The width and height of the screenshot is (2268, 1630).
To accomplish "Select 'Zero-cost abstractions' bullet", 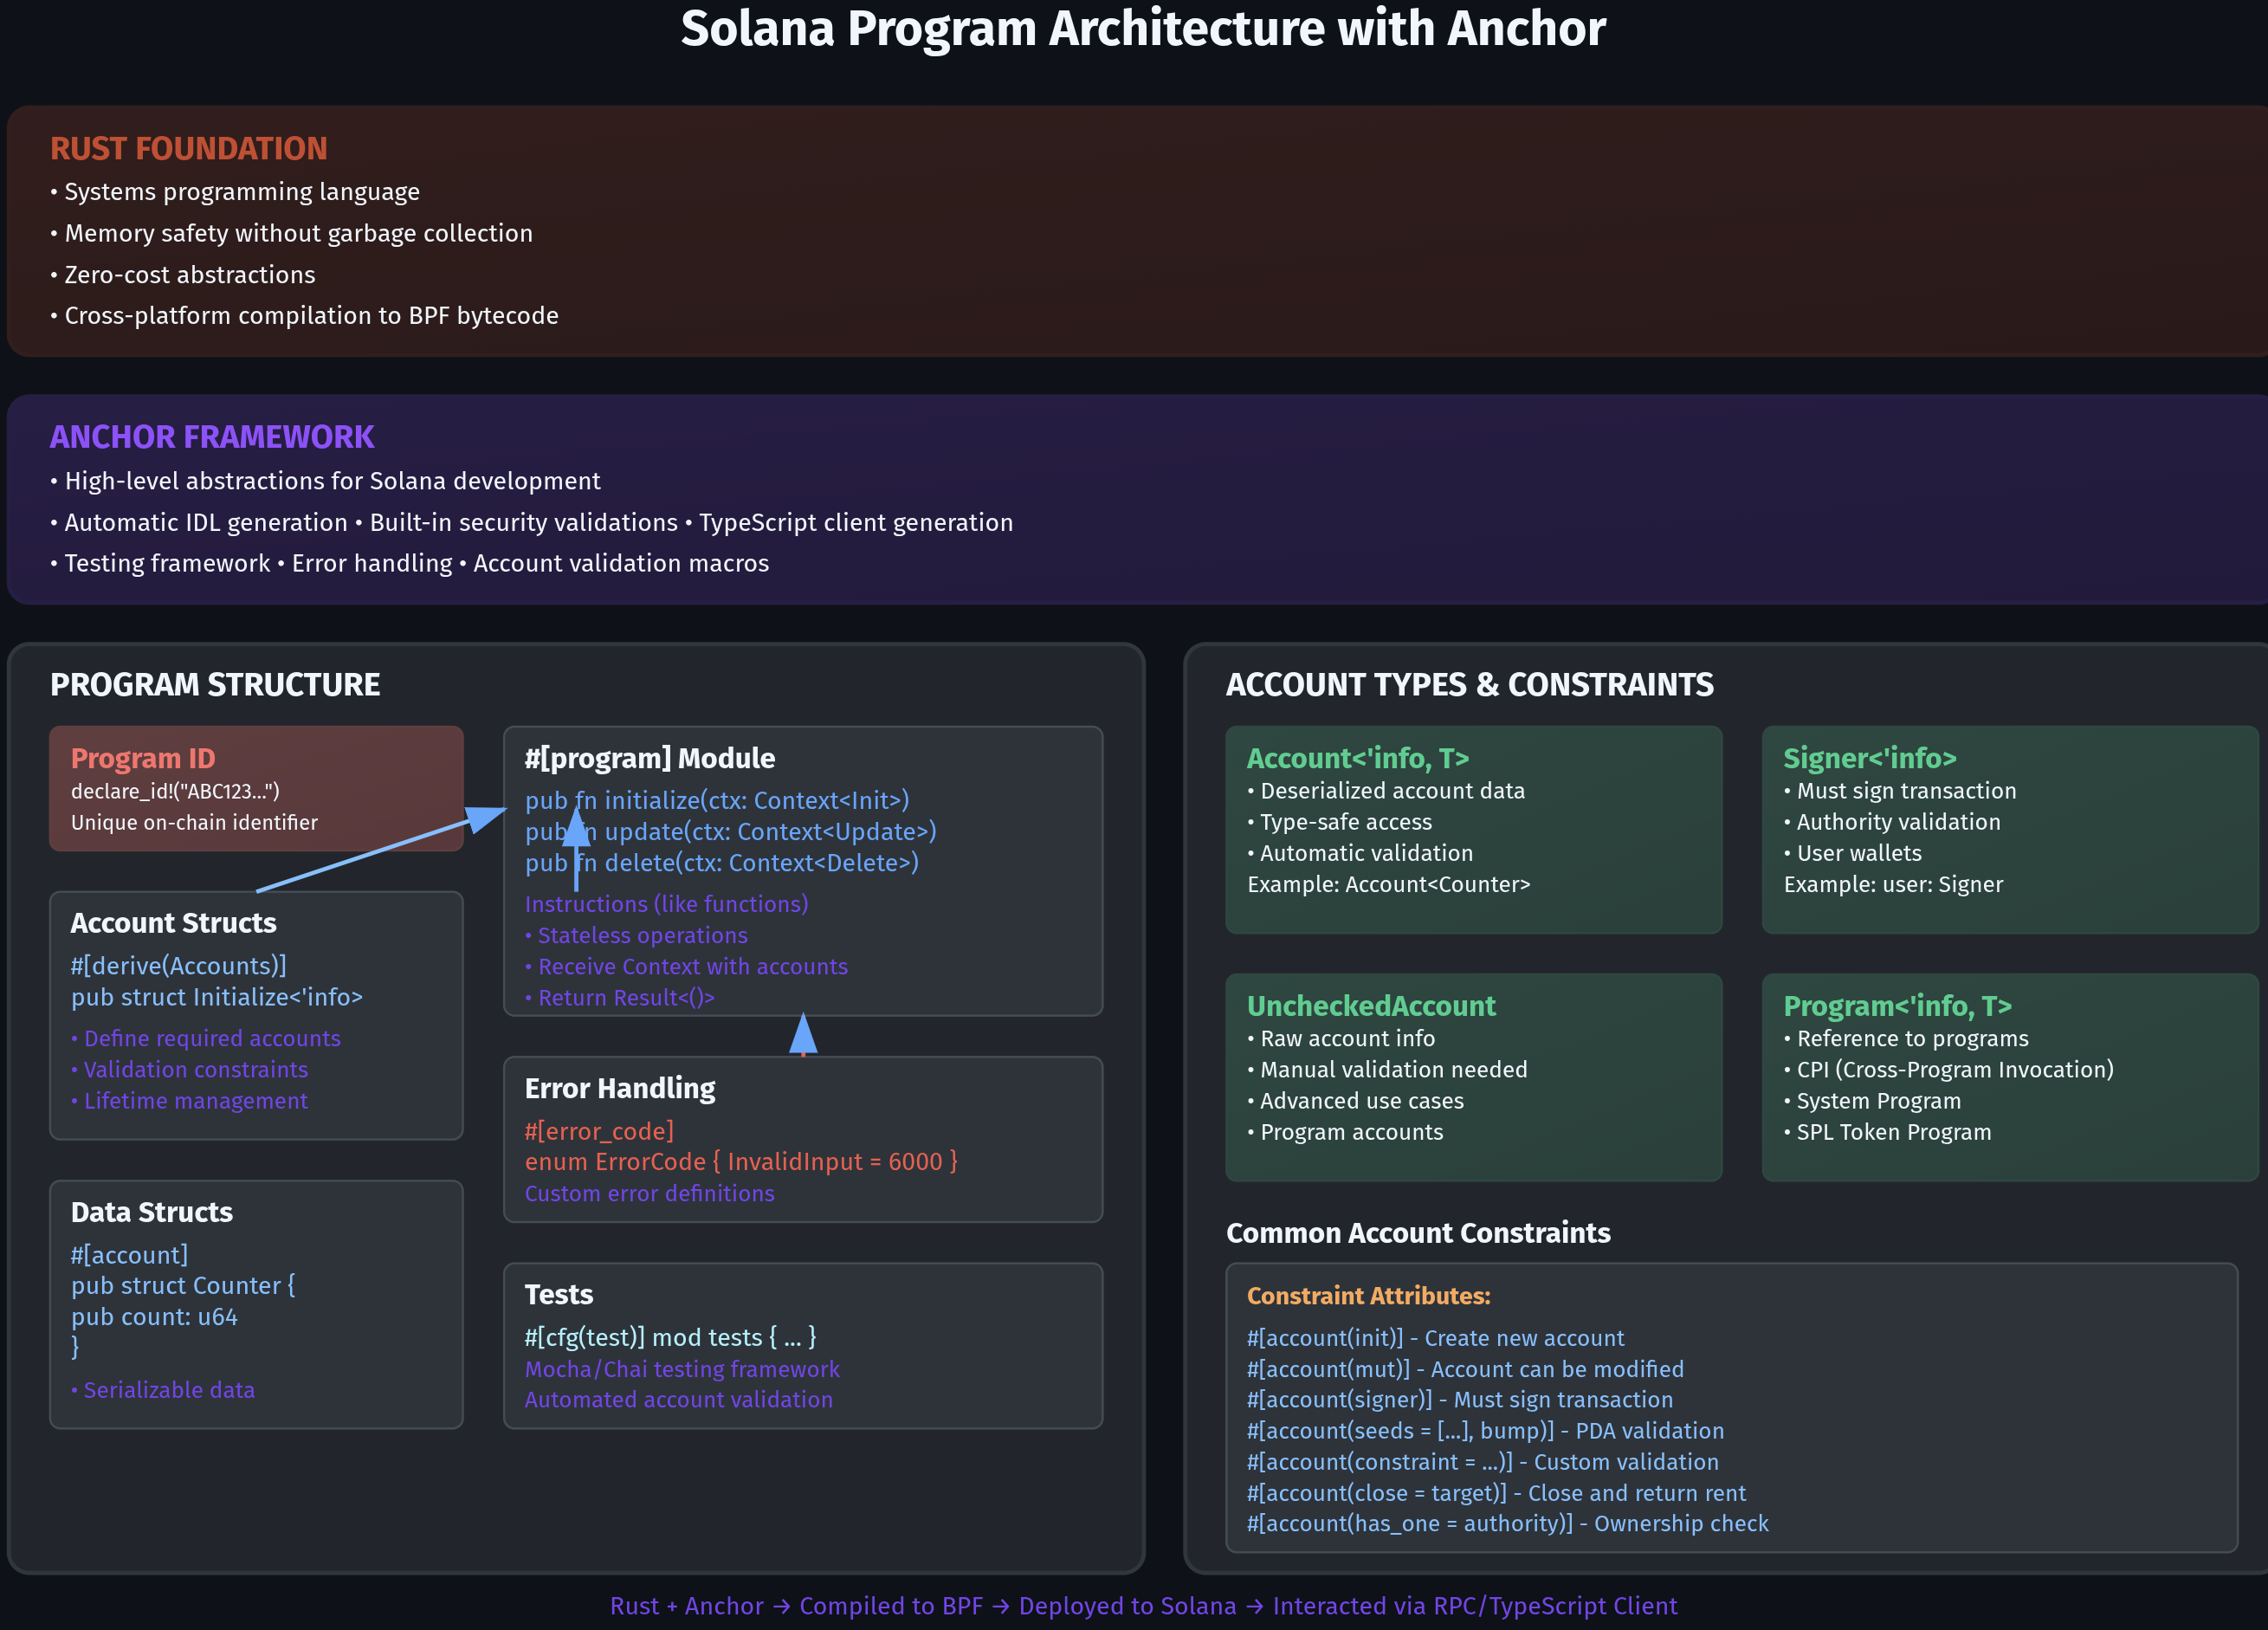I will coord(183,275).
